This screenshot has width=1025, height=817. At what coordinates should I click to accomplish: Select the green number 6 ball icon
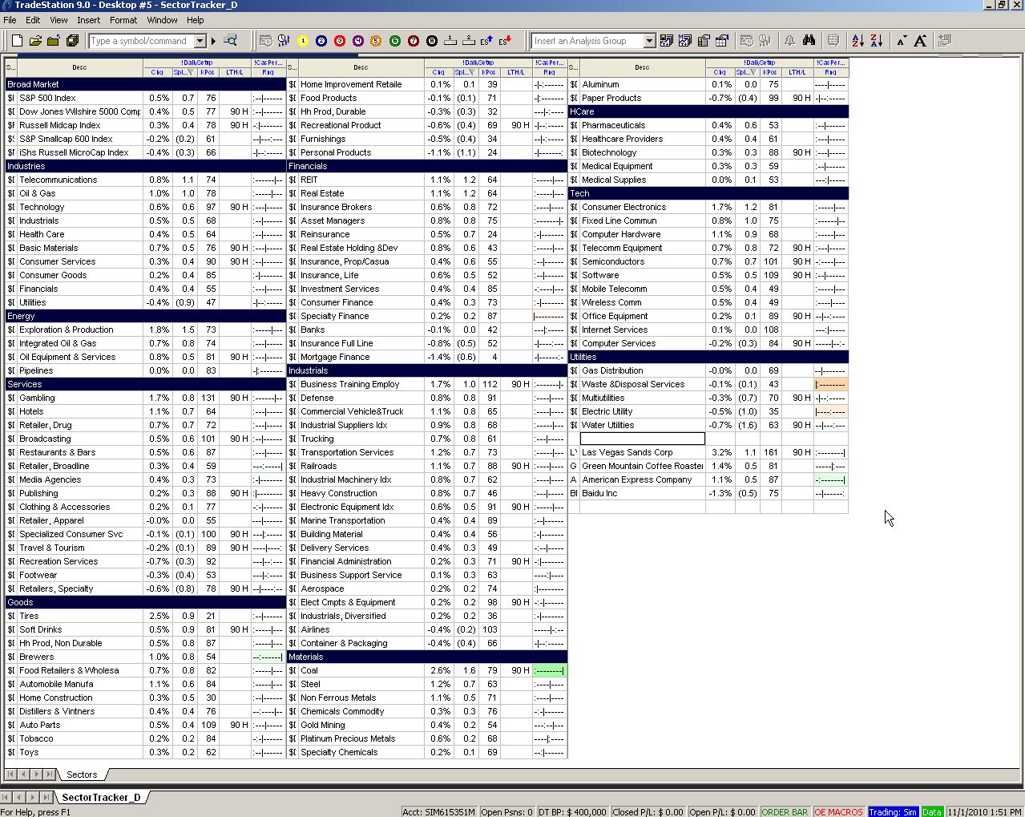coord(395,41)
